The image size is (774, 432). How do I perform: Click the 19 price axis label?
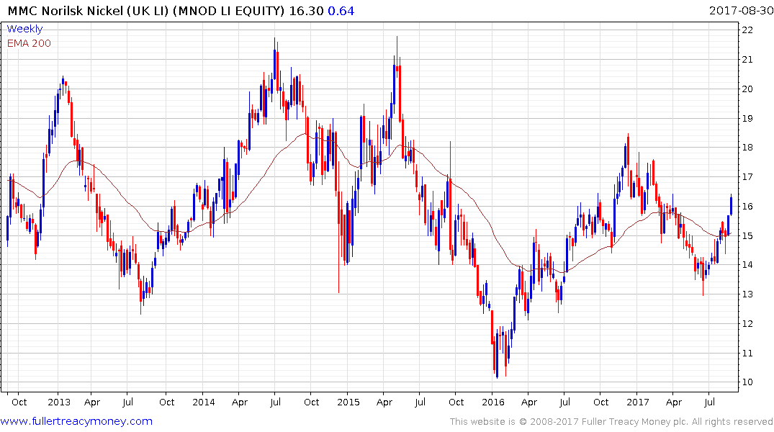pos(747,119)
